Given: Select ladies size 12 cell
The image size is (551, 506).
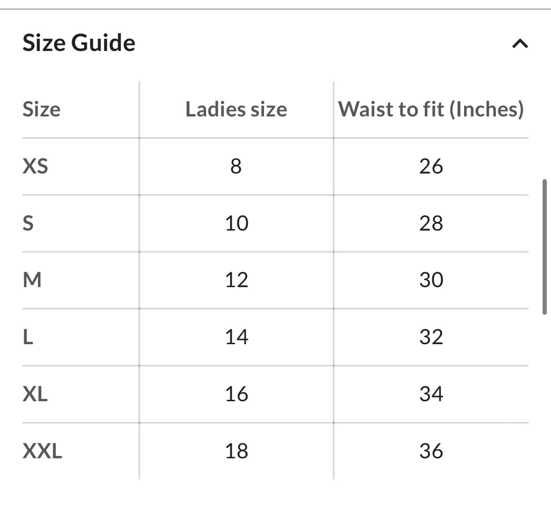Looking at the screenshot, I should pyautogui.click(x=237, y=280).
